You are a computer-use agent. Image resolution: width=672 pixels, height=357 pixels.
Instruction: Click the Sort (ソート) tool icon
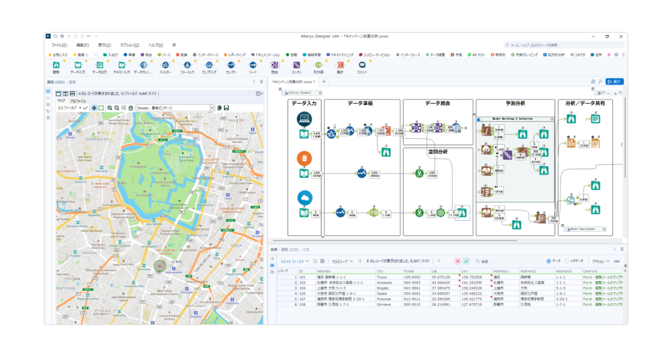pos(253,66)
